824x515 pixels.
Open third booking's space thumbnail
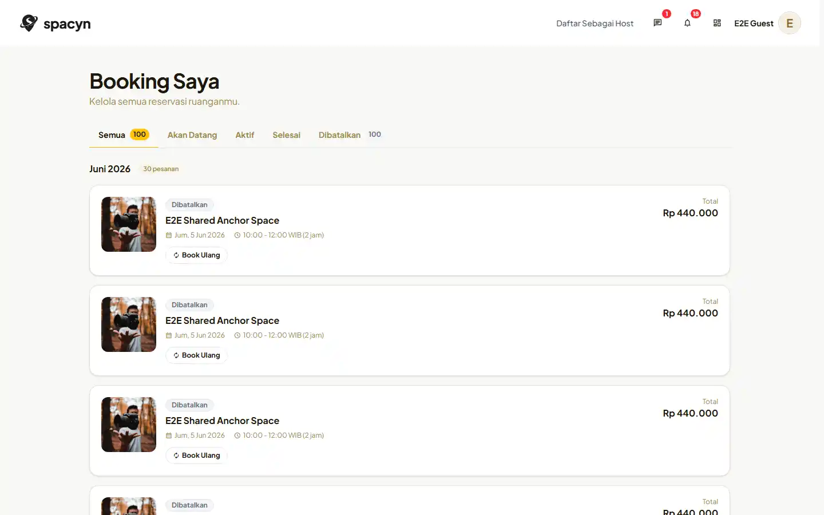pos(129,425)
